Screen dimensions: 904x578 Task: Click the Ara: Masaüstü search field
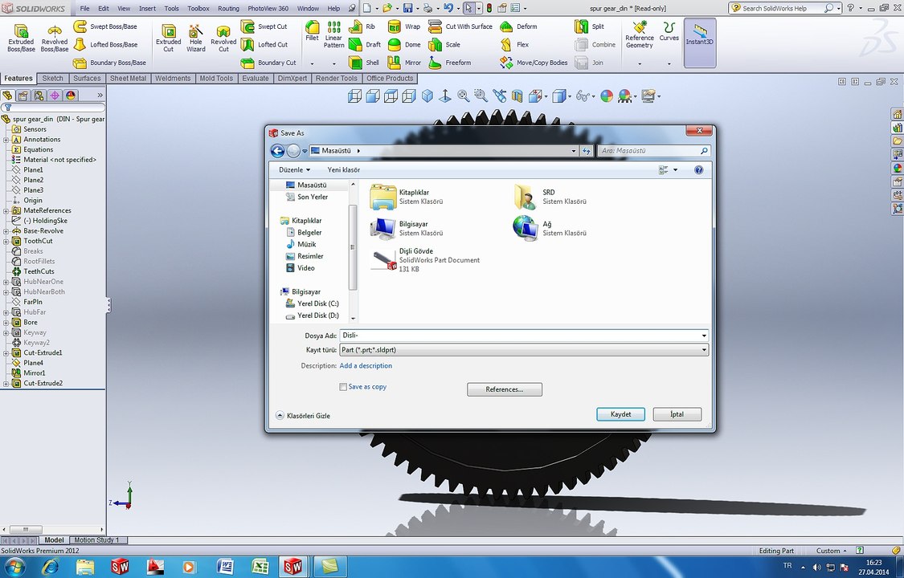(654, 151)
